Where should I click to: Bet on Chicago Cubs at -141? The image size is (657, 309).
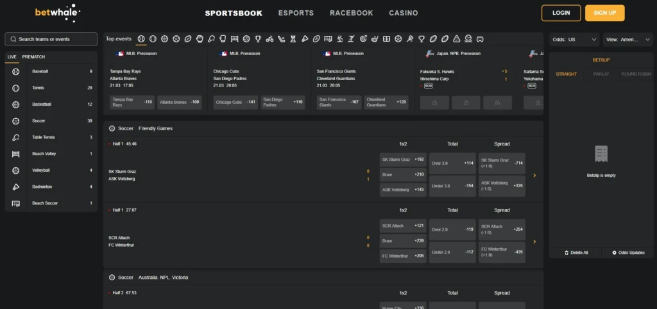pos(235,102)
